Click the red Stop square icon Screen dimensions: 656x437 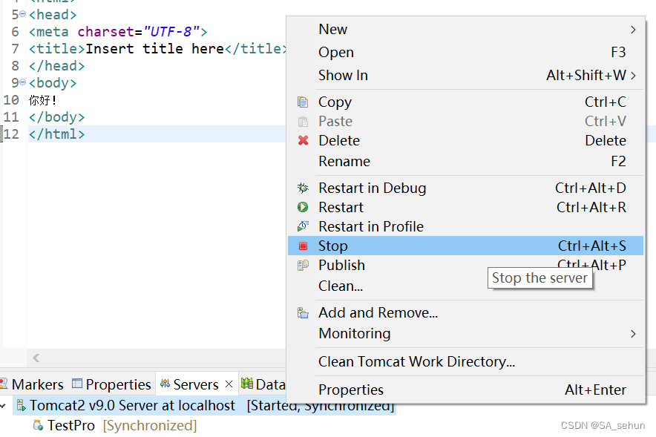tap(303, 246)
